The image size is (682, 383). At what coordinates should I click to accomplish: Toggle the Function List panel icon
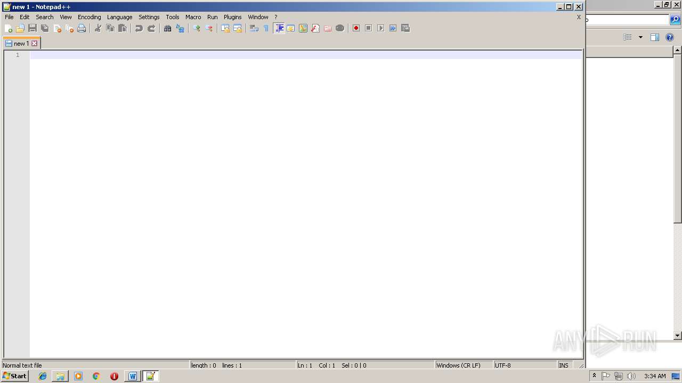coord(315,28)
